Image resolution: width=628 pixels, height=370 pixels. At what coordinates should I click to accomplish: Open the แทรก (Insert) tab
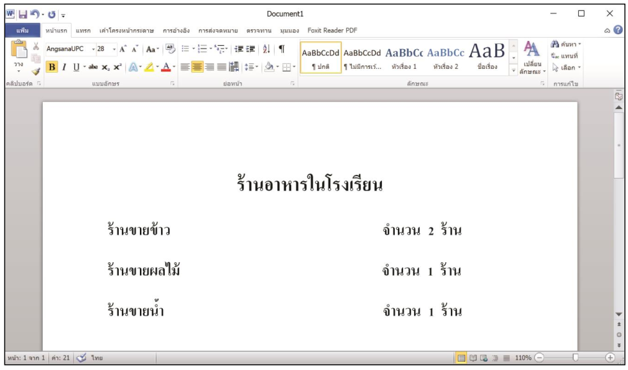83,30
